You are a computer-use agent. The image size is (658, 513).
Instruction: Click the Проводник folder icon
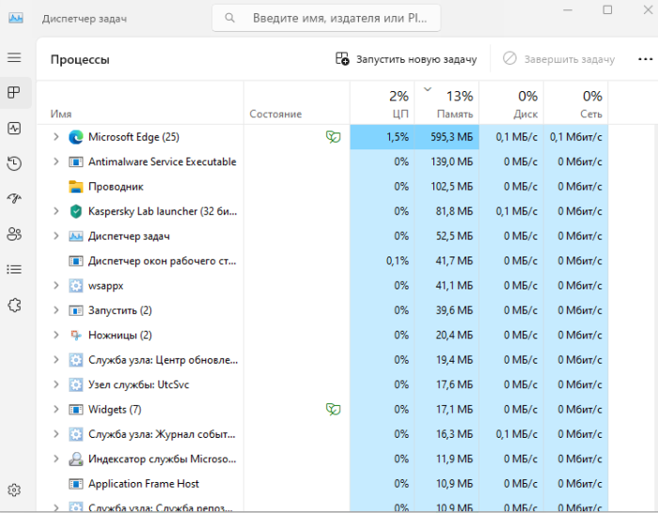pyautogui.click(x=76, y=187)
